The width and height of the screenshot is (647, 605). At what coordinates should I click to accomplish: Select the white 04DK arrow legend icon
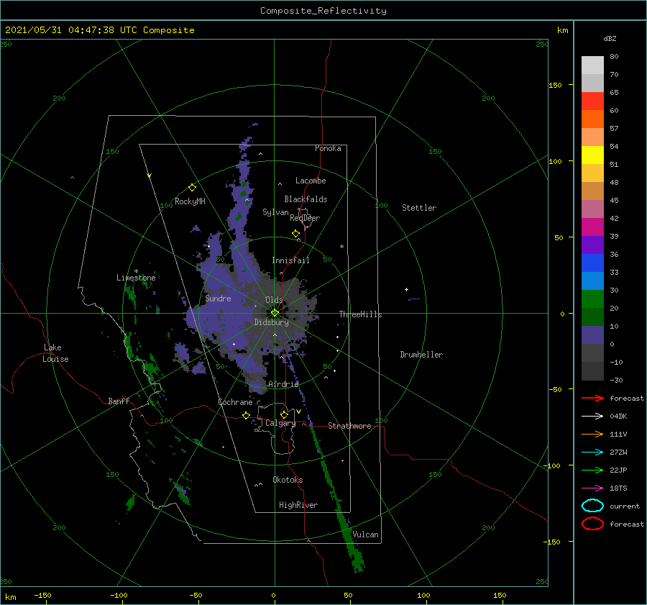(592, 417)
